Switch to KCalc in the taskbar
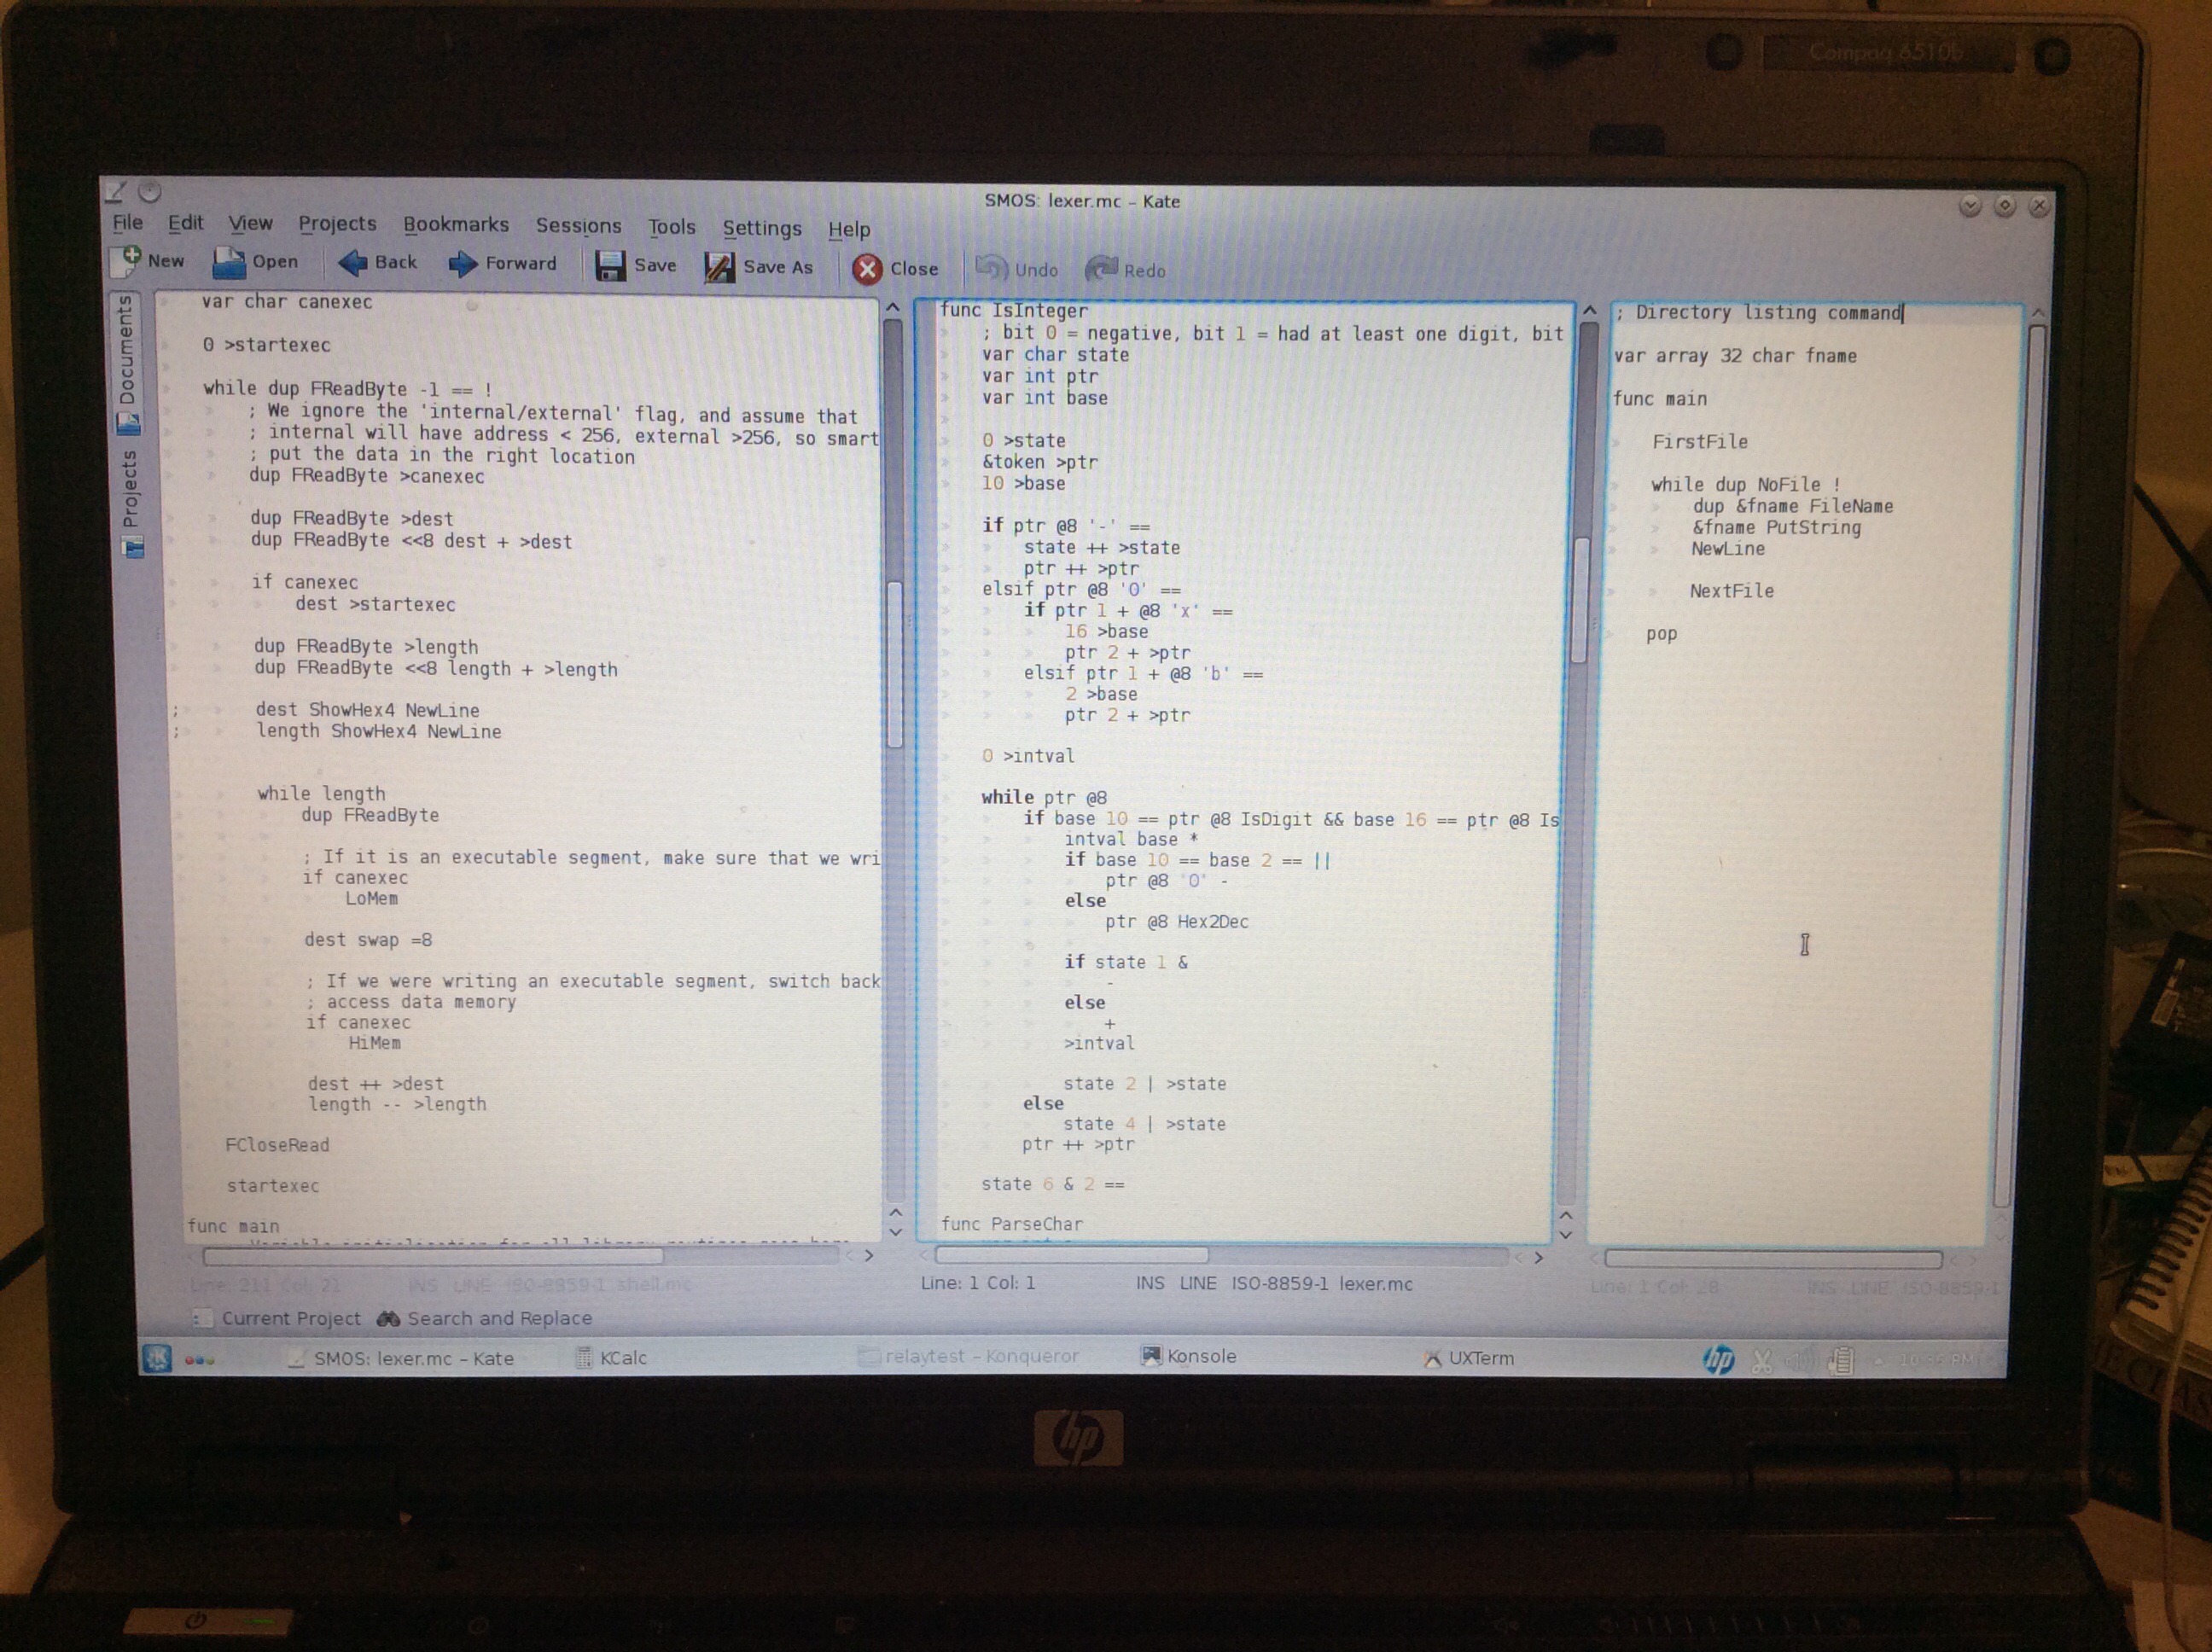 [x=612, y=1358]
